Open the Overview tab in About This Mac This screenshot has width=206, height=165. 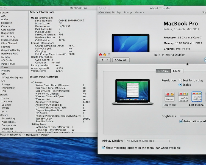[x=104, y=12]
